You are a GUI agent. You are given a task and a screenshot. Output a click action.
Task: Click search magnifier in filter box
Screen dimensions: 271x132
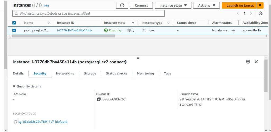point(16,13)
